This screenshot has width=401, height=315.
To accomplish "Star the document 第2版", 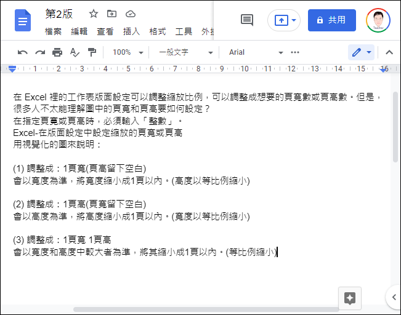I will coord(94,14).
